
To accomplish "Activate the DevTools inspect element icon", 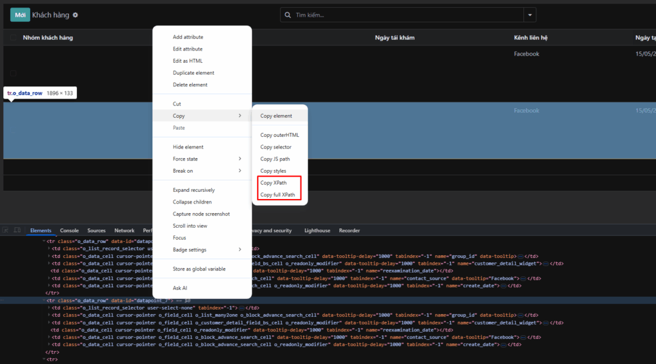I will coord(6,230).
